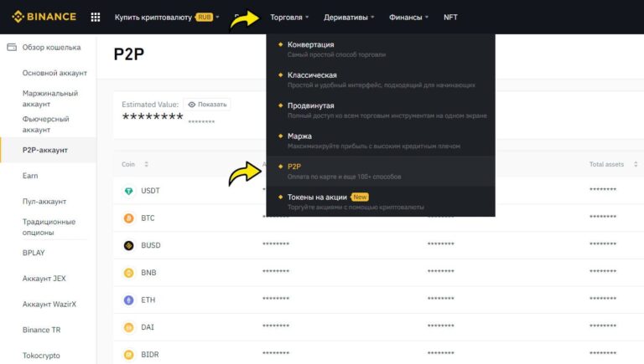The height and width of the screenshot is (364, 644).
Task: Expand the Купить криптовалюту dropdown
Action: (x=167, y=18)
